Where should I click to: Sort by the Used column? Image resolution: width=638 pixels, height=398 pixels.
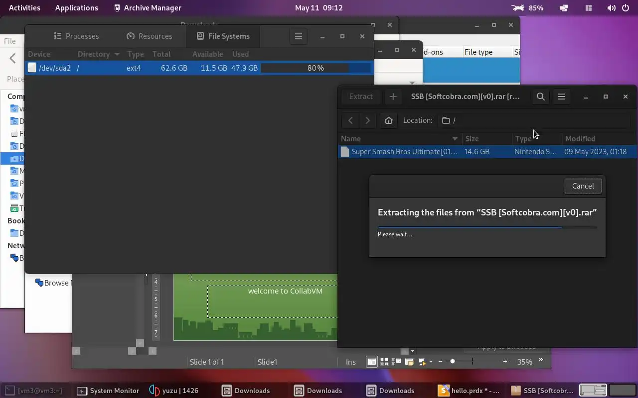[240, 54]
